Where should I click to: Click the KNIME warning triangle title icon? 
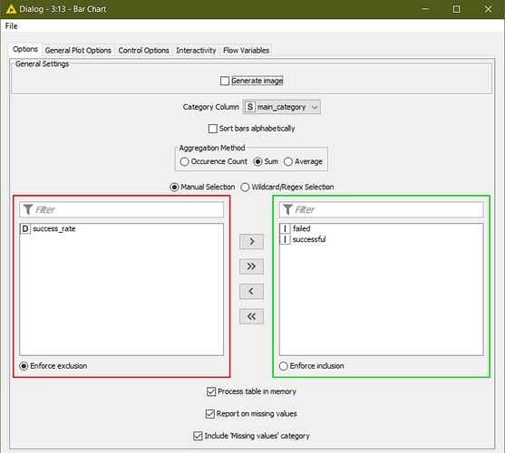click(x=11, y=9)
